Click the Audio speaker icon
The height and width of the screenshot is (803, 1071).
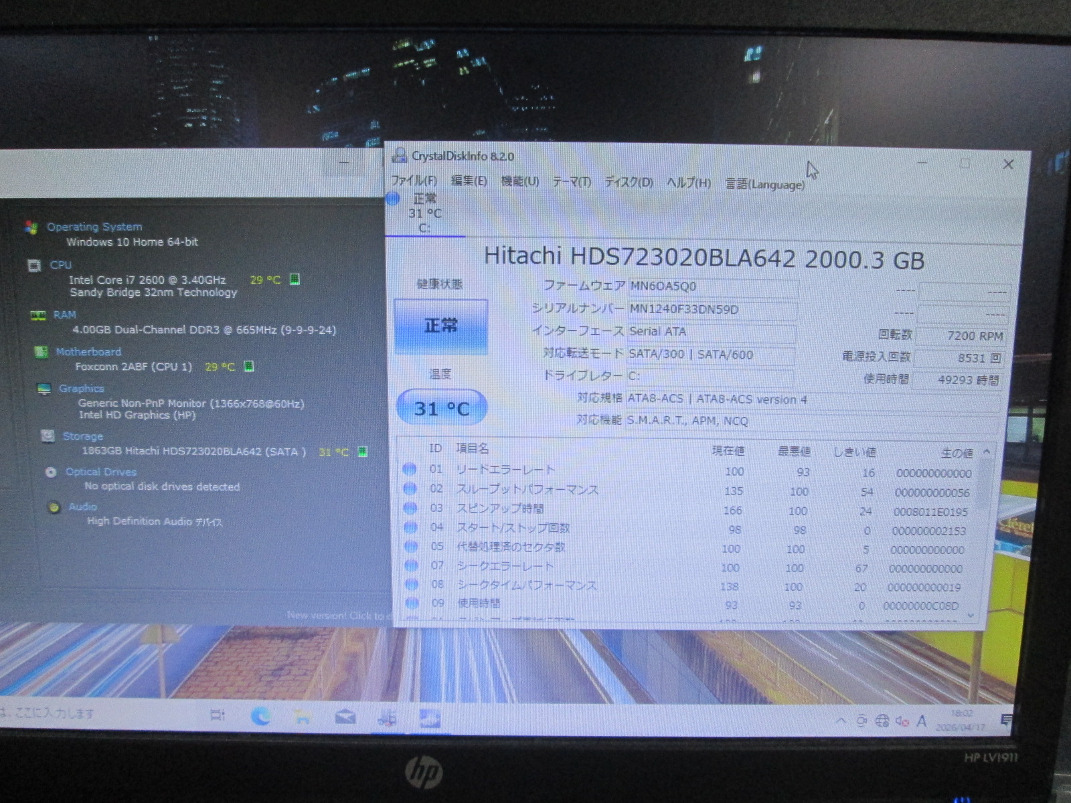click(54, 507)
